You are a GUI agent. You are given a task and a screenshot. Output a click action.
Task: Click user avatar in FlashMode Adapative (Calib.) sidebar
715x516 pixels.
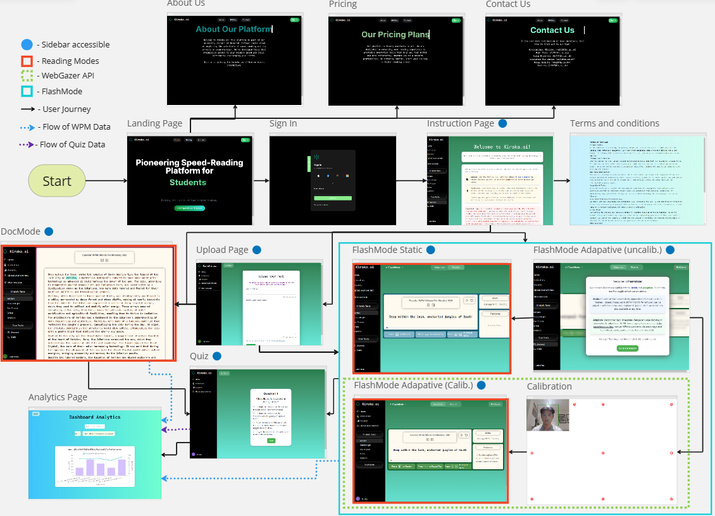pyautogui.click(x=358, y=499)
